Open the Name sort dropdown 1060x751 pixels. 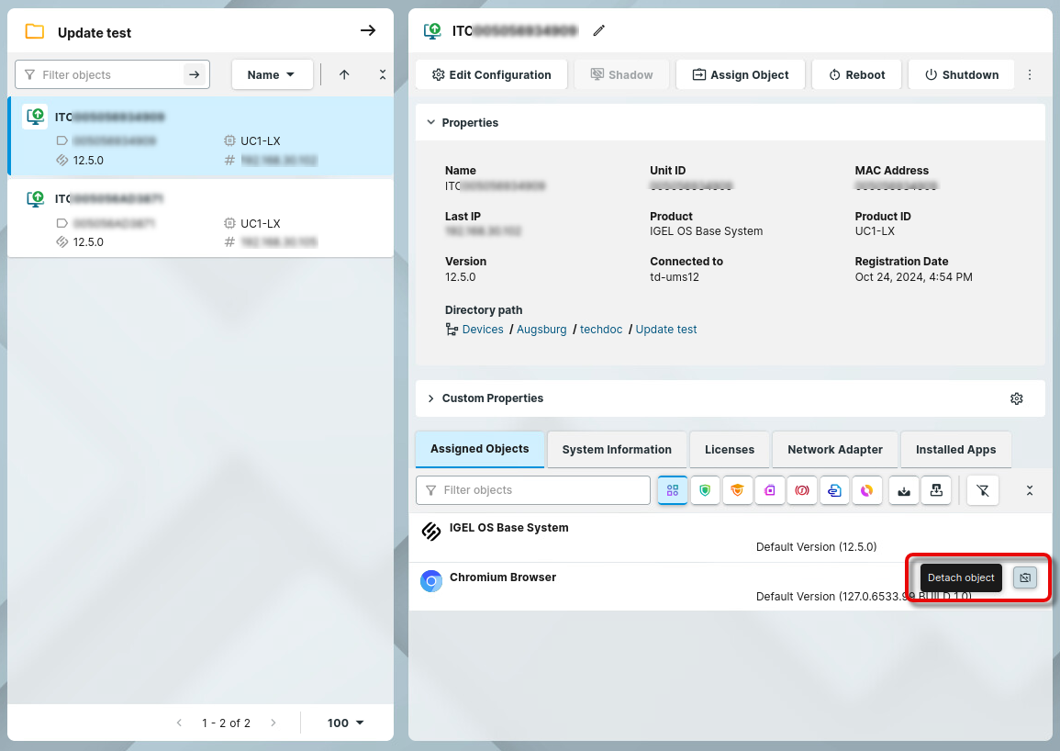272,75
